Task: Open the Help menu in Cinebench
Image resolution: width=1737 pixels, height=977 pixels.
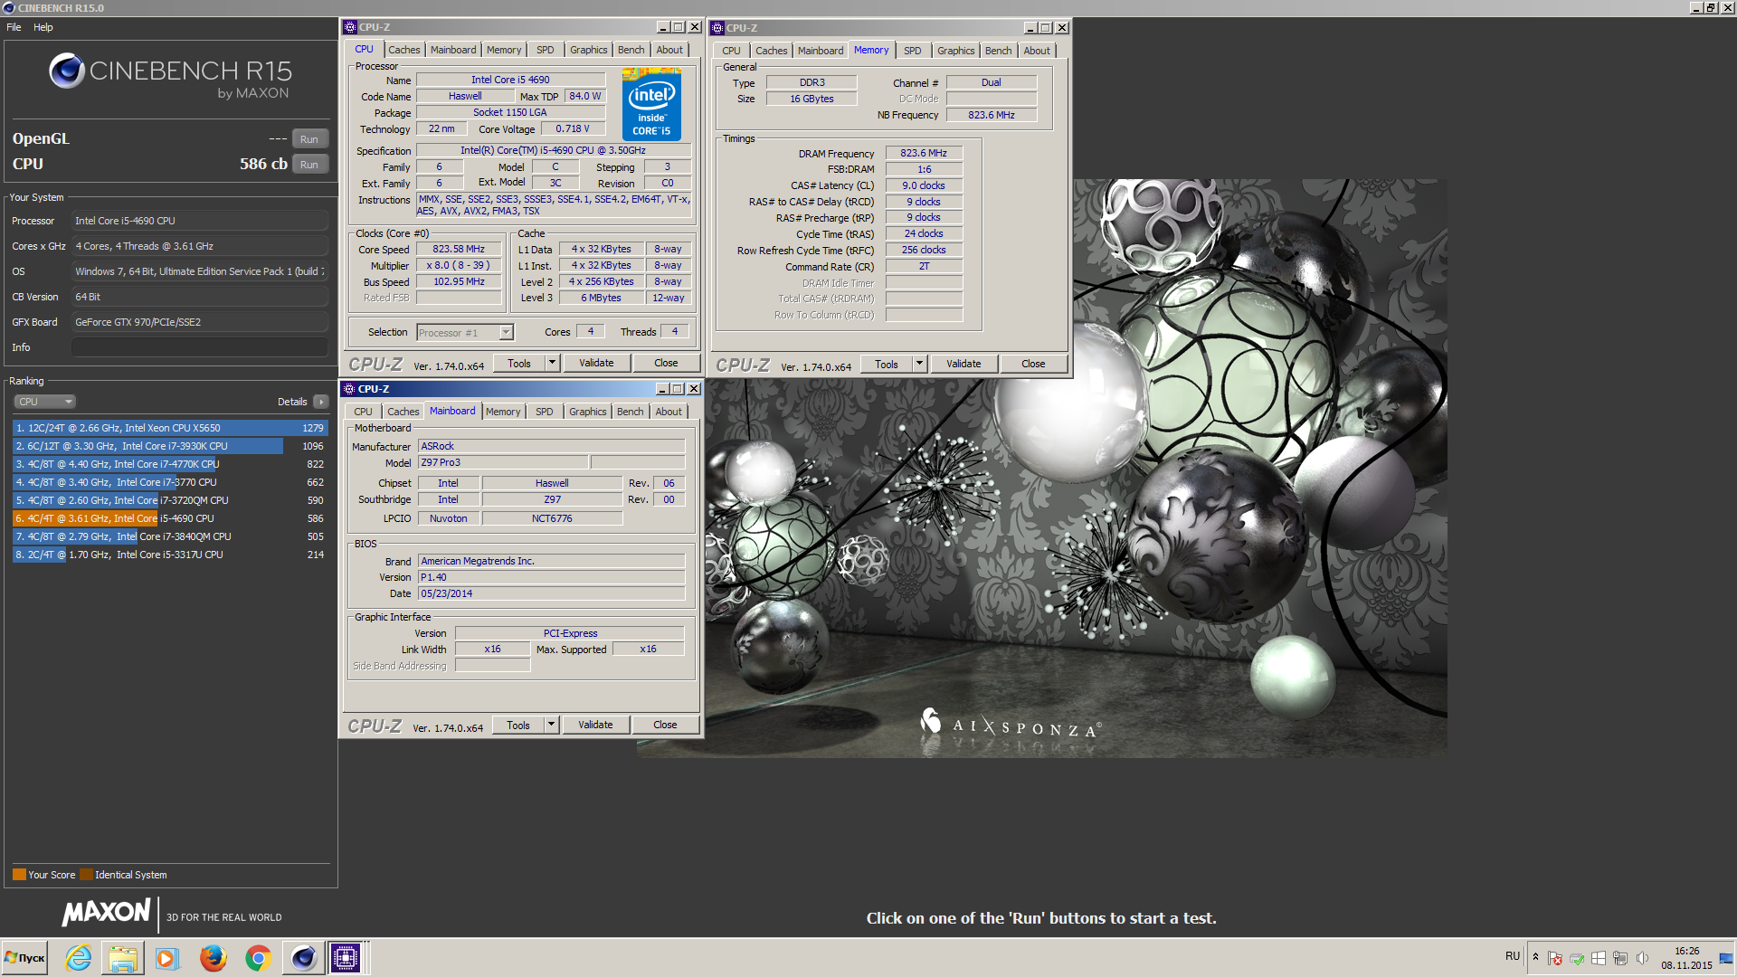Action: 43,27
